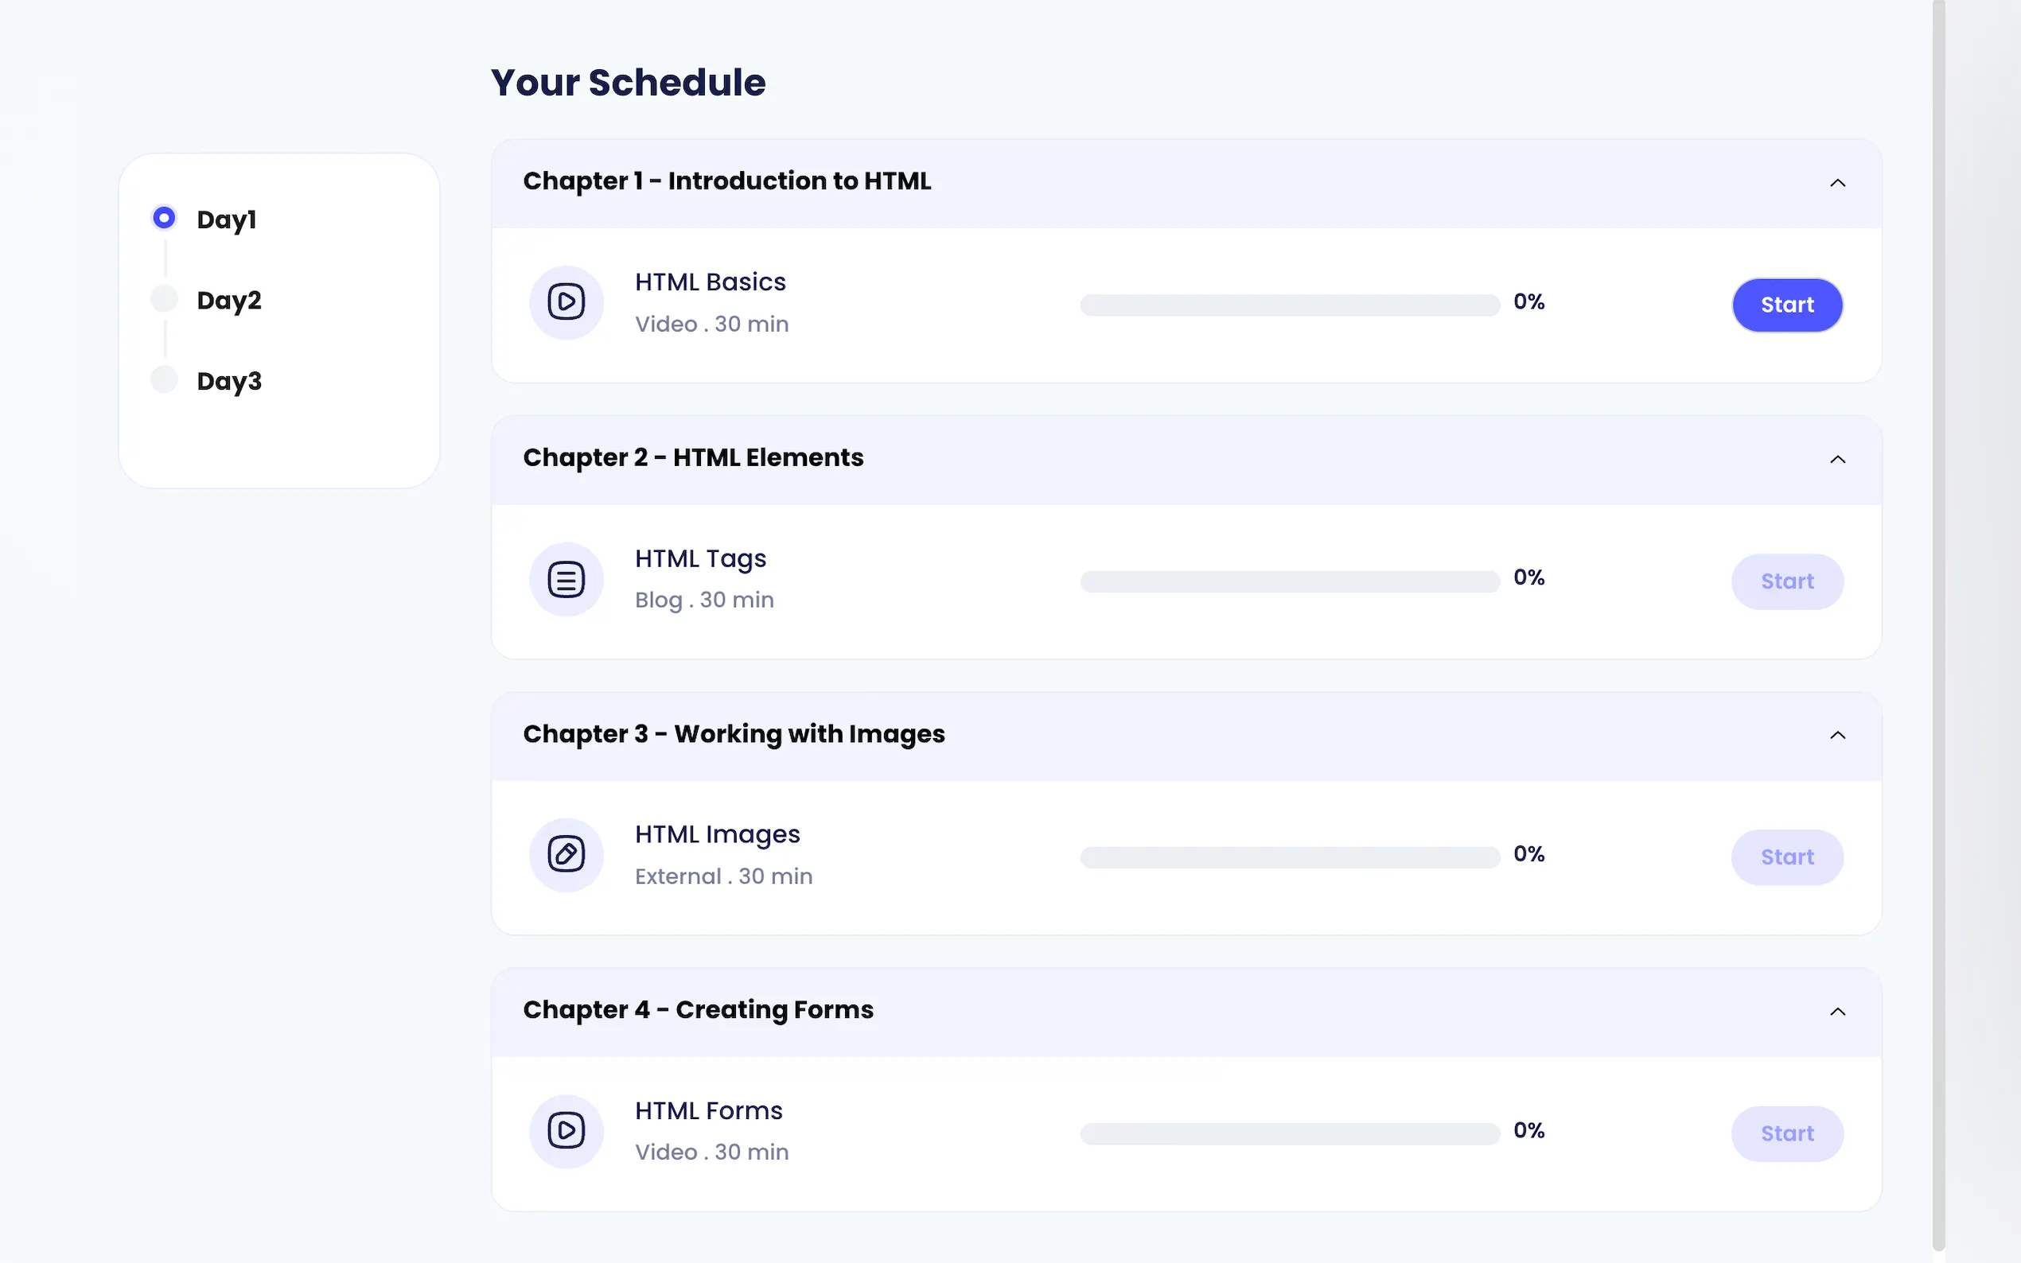Viewport: 2021px width, 1263px height.
Task: Click the HTML Tags blog document icon
Action: click(566, 579)
